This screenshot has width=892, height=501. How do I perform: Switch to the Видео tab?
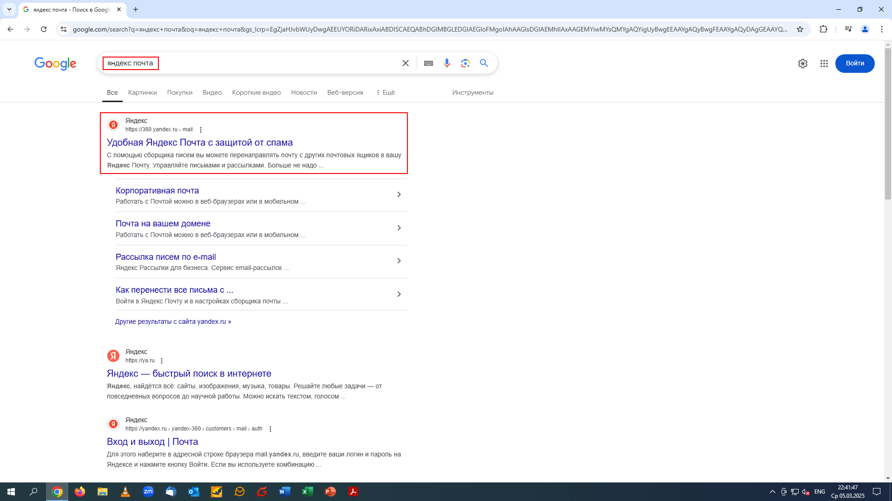[x=212, y=92]
